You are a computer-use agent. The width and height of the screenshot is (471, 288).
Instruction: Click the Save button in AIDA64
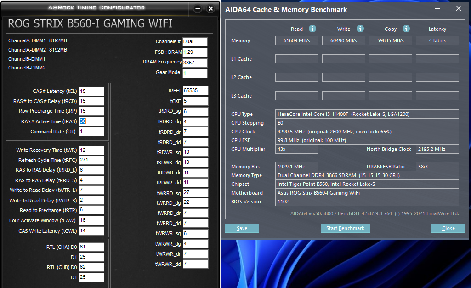click(x=242, y=229)
